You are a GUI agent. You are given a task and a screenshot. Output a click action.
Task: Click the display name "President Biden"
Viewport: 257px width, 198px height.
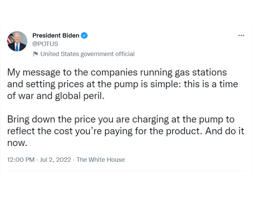56,36
